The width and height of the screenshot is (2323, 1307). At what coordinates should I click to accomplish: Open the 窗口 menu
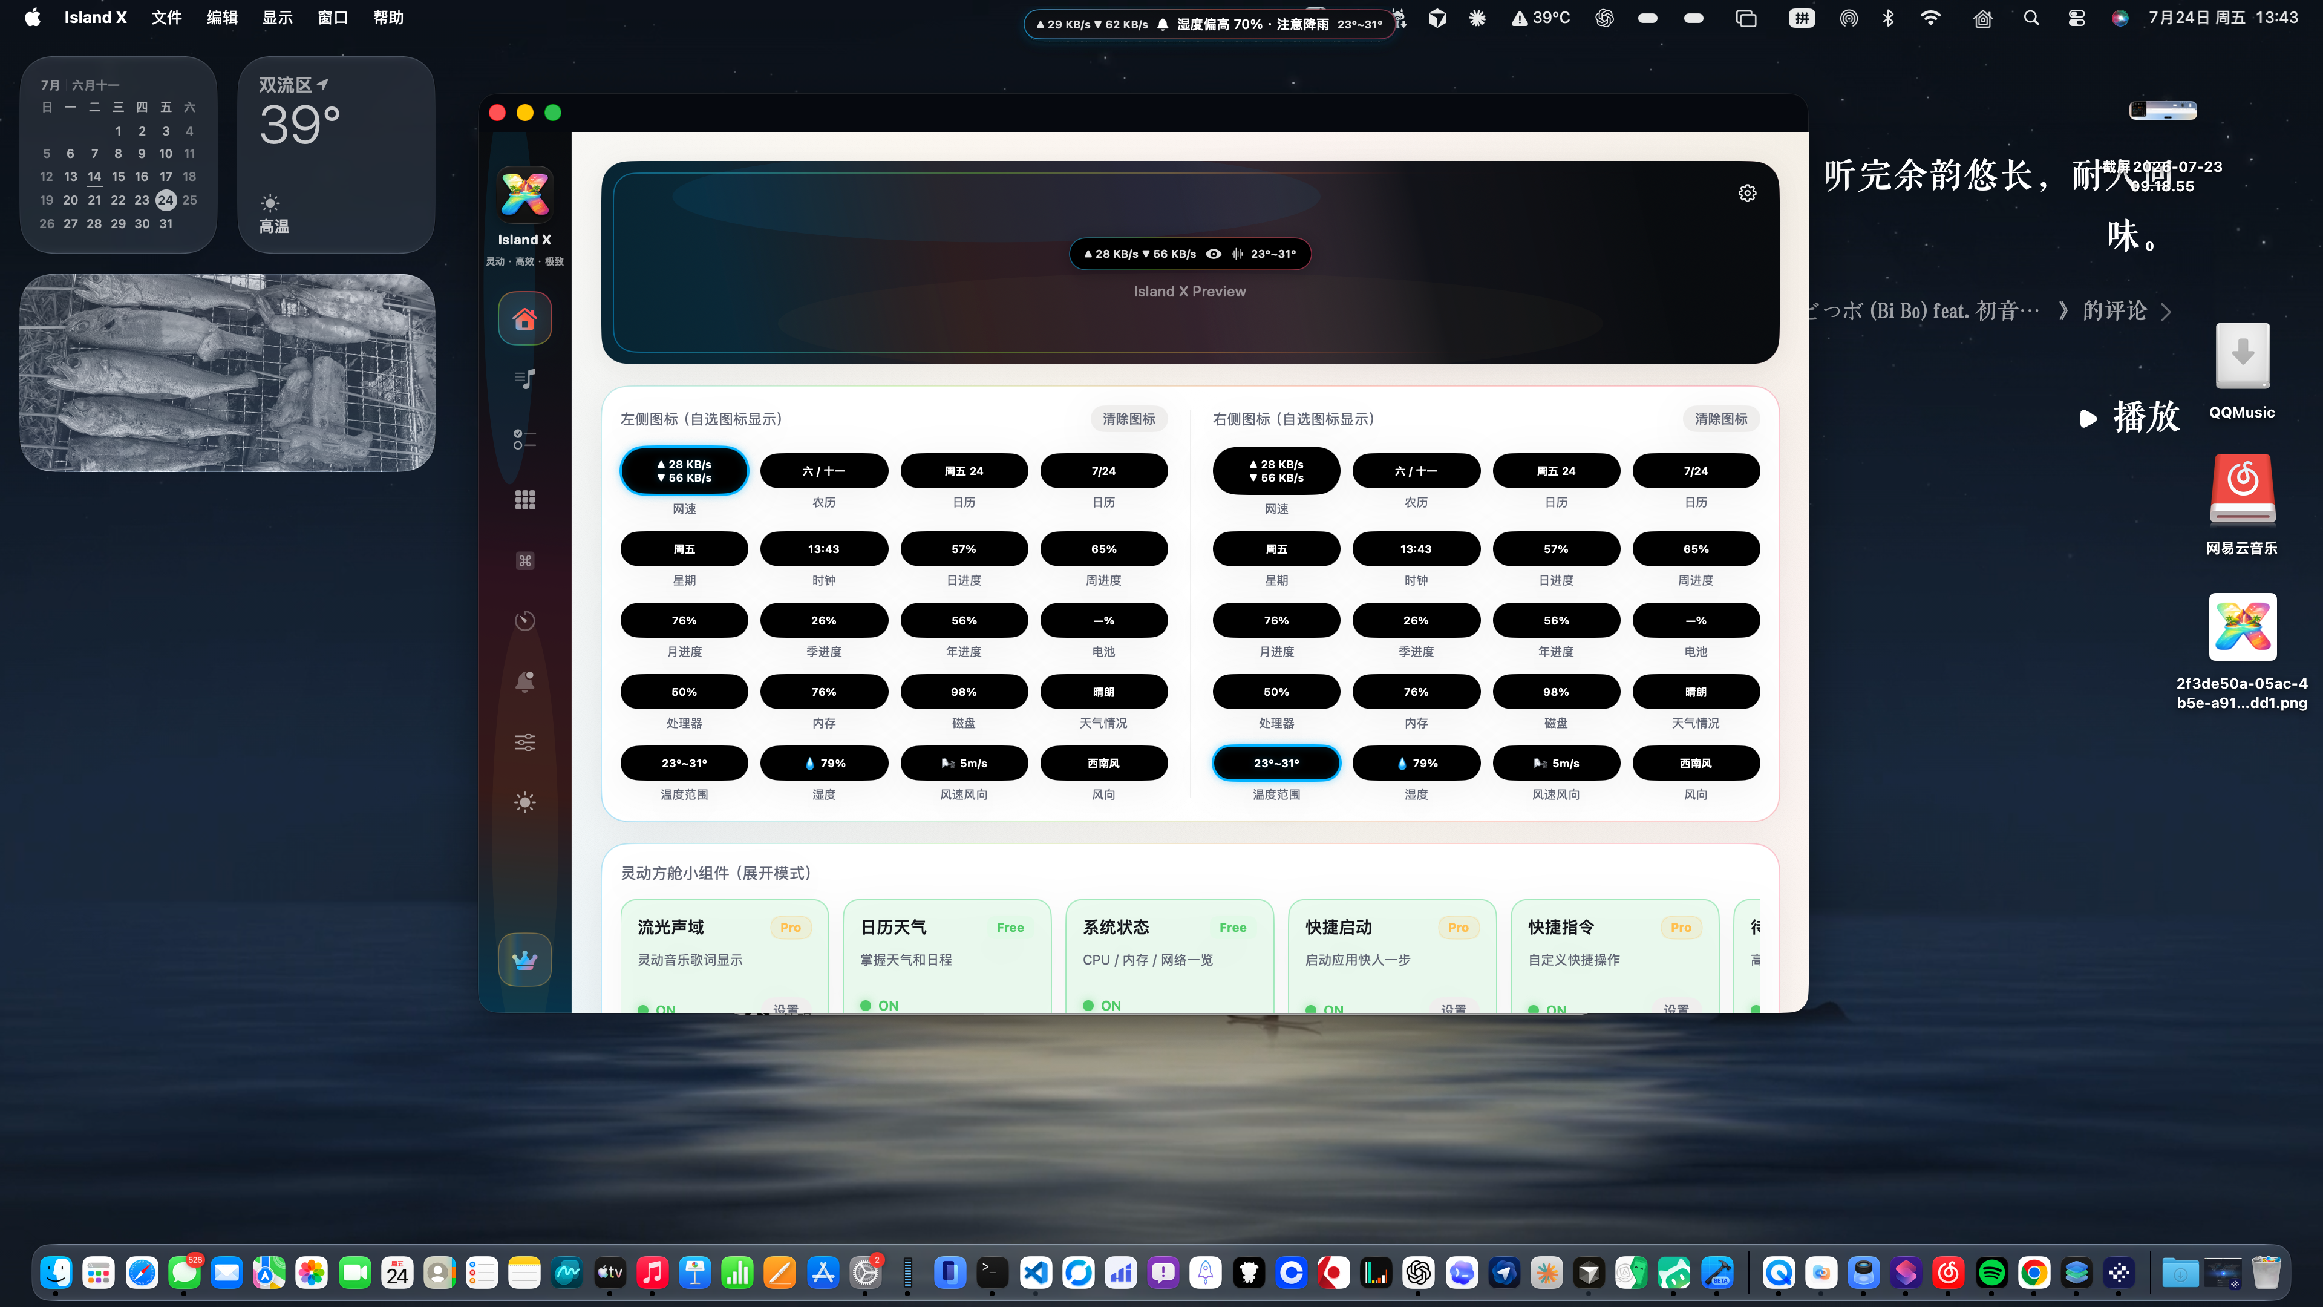click(x=333, y=18)
